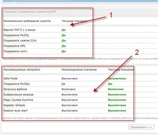Click the green Да next to PHP version

[x=64, y=30]
